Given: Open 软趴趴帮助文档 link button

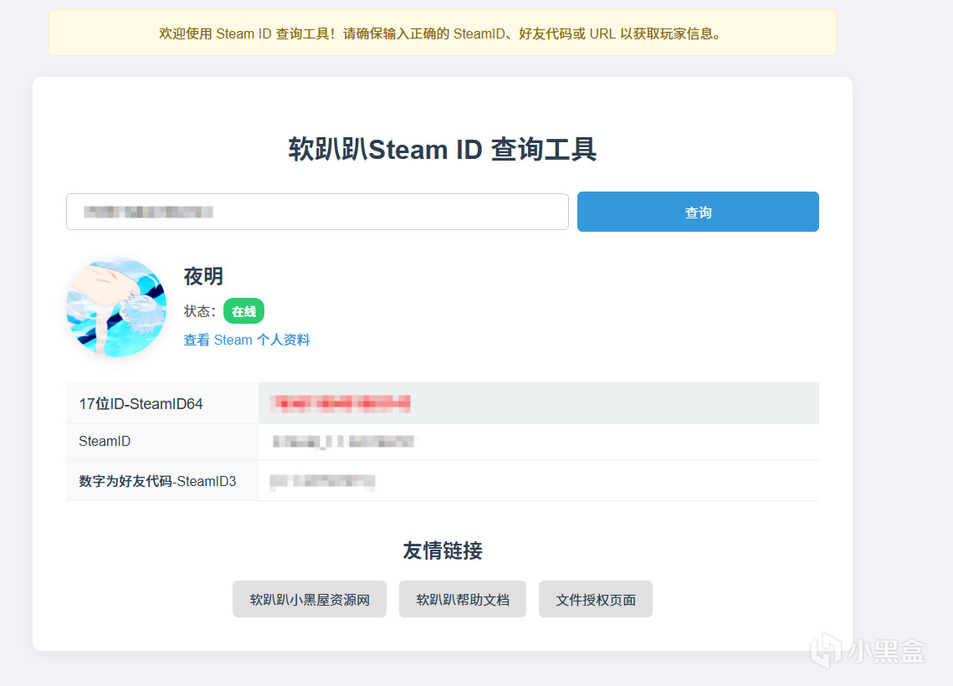Looking at the screenshot, I should click(x=463, y=599).
